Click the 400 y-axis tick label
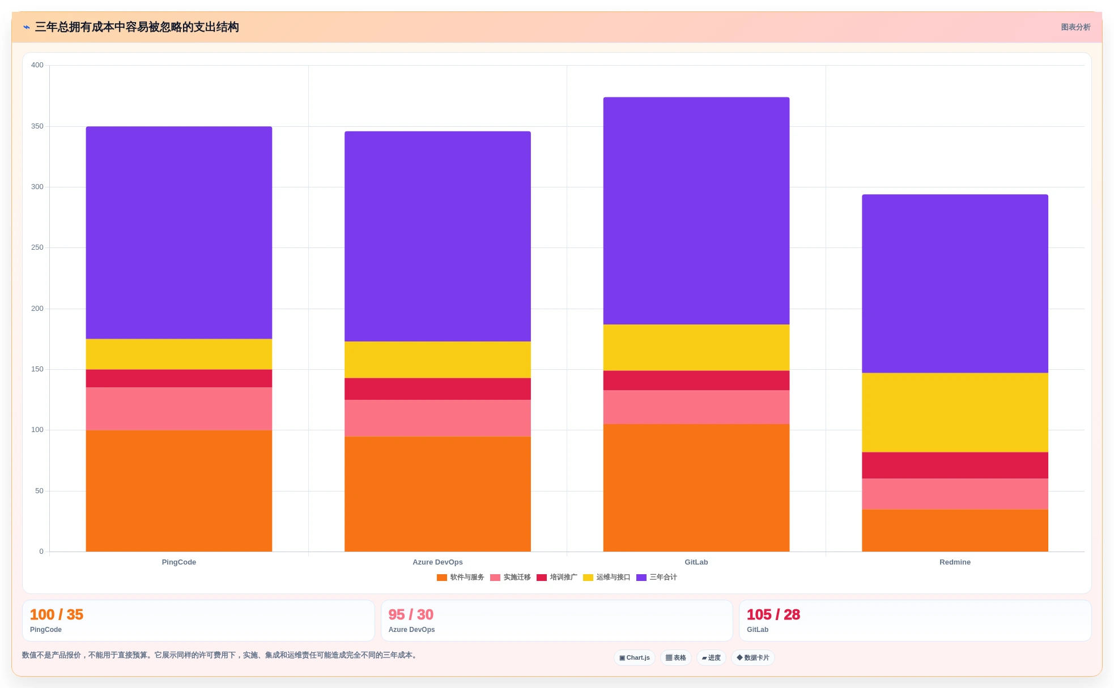The image size is (1114, 688). pos(37,65)
